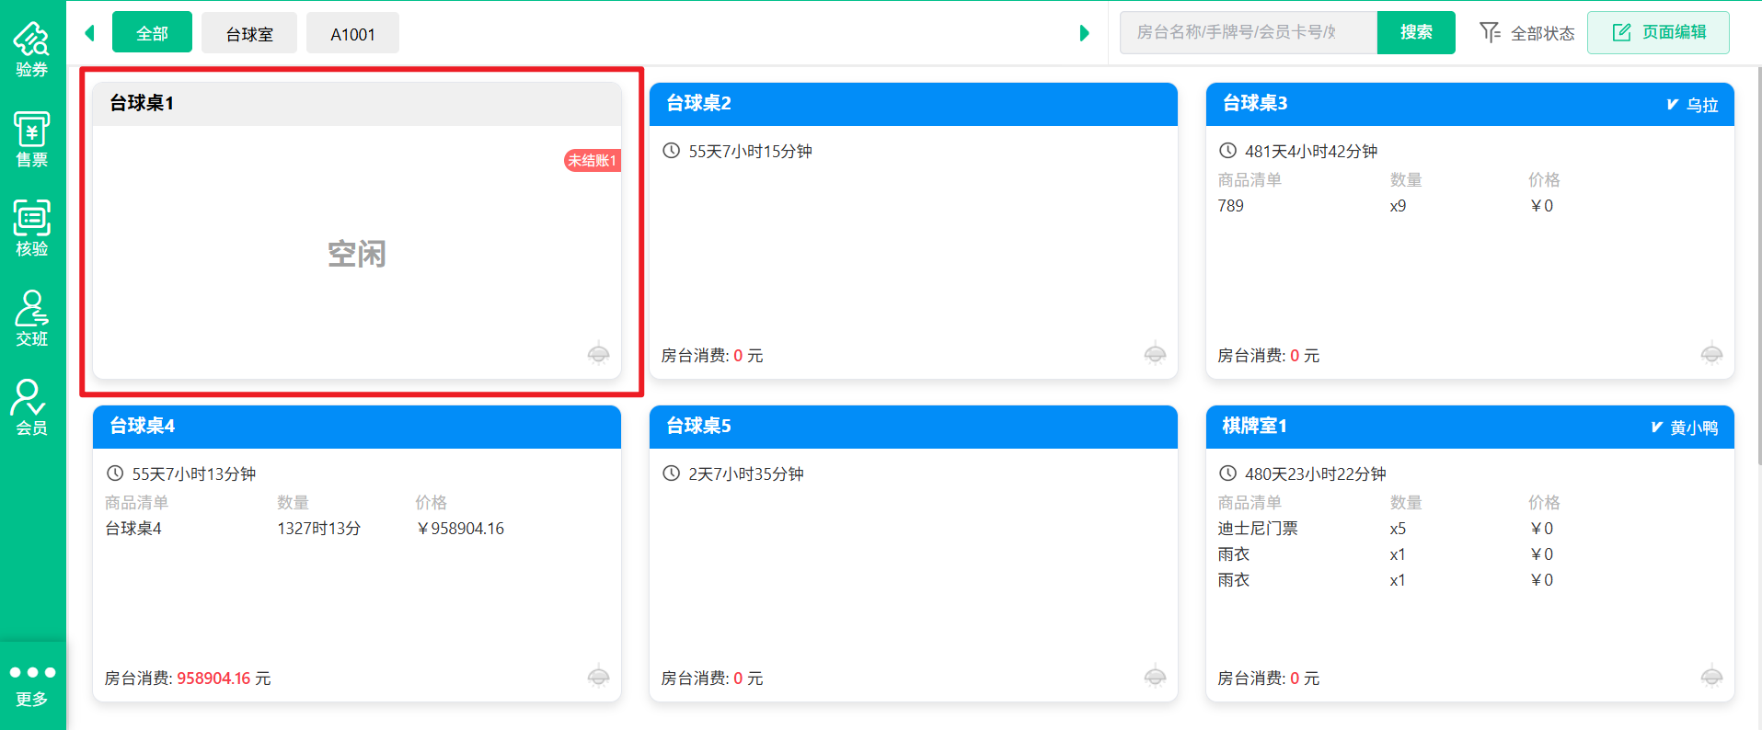Click the 搜索 search button

[x=1416, y=32]
